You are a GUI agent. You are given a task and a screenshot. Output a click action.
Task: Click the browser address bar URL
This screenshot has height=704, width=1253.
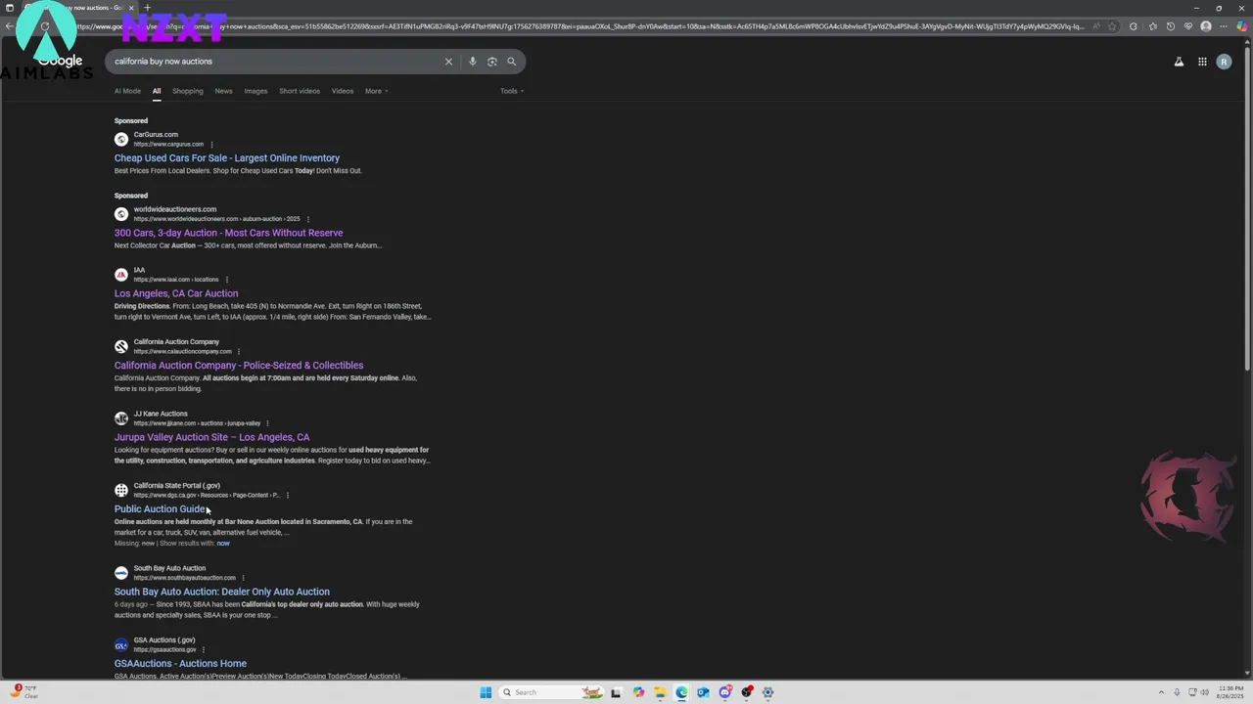point(578,26)
